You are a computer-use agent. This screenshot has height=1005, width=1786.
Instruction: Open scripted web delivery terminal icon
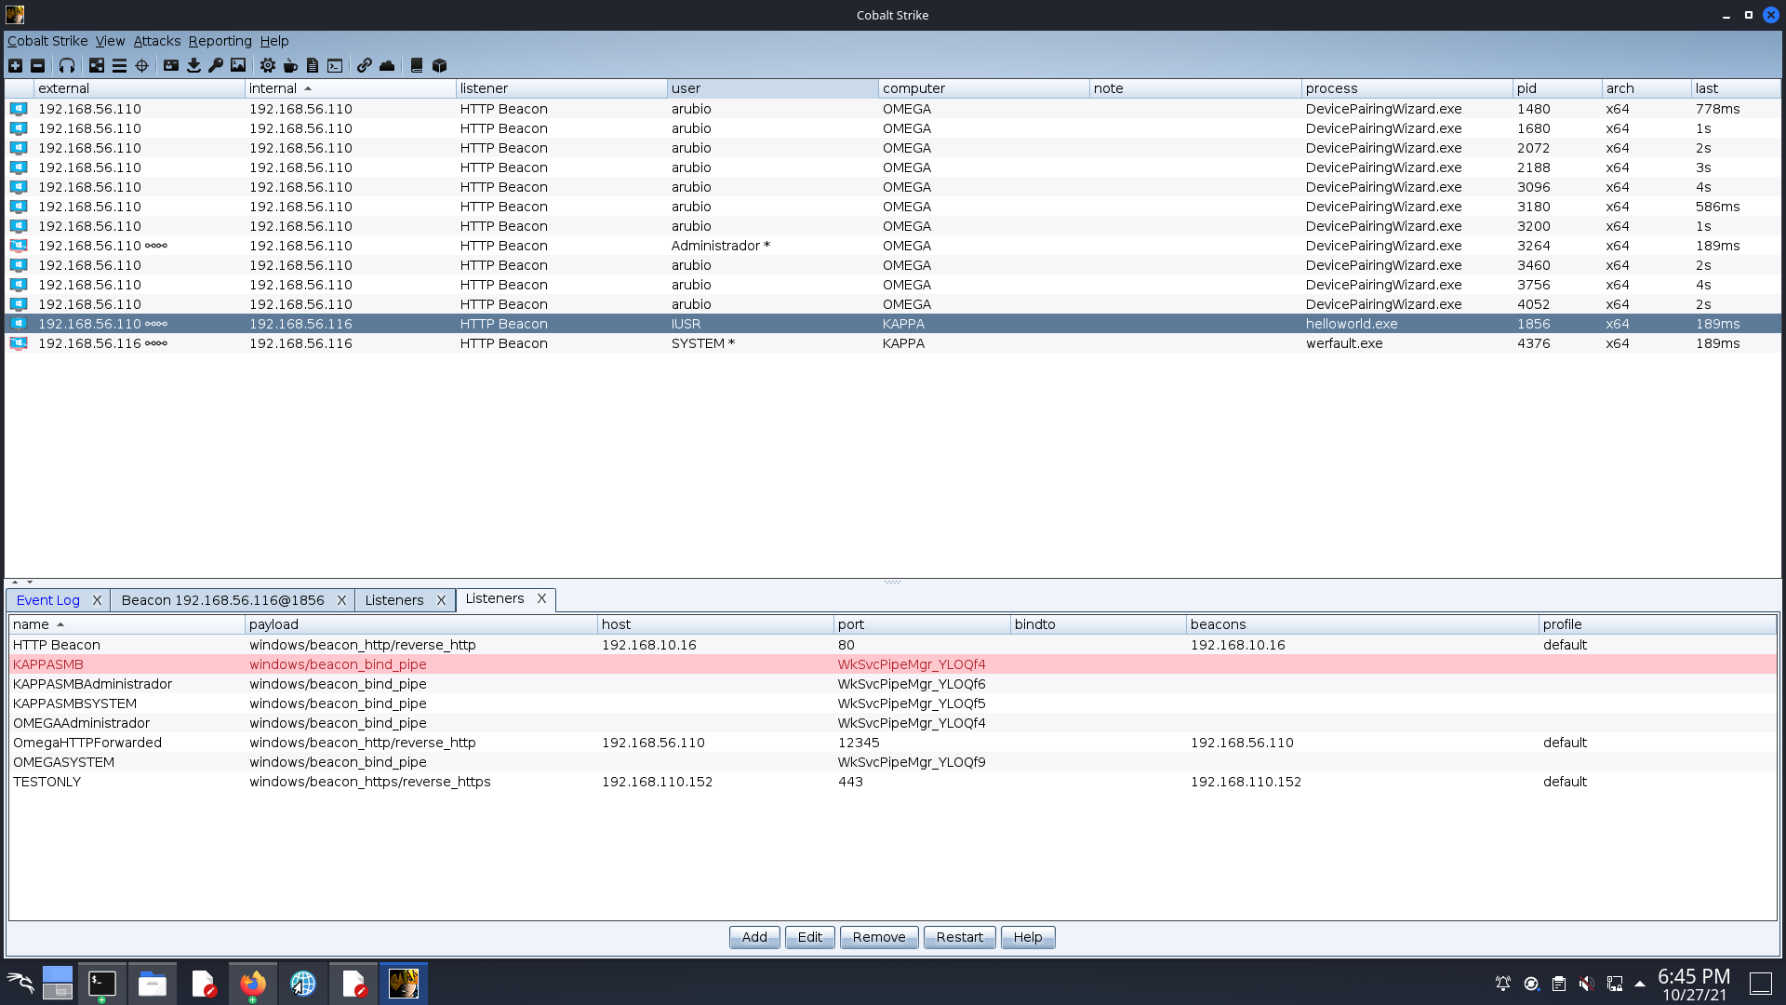point(335,65)
